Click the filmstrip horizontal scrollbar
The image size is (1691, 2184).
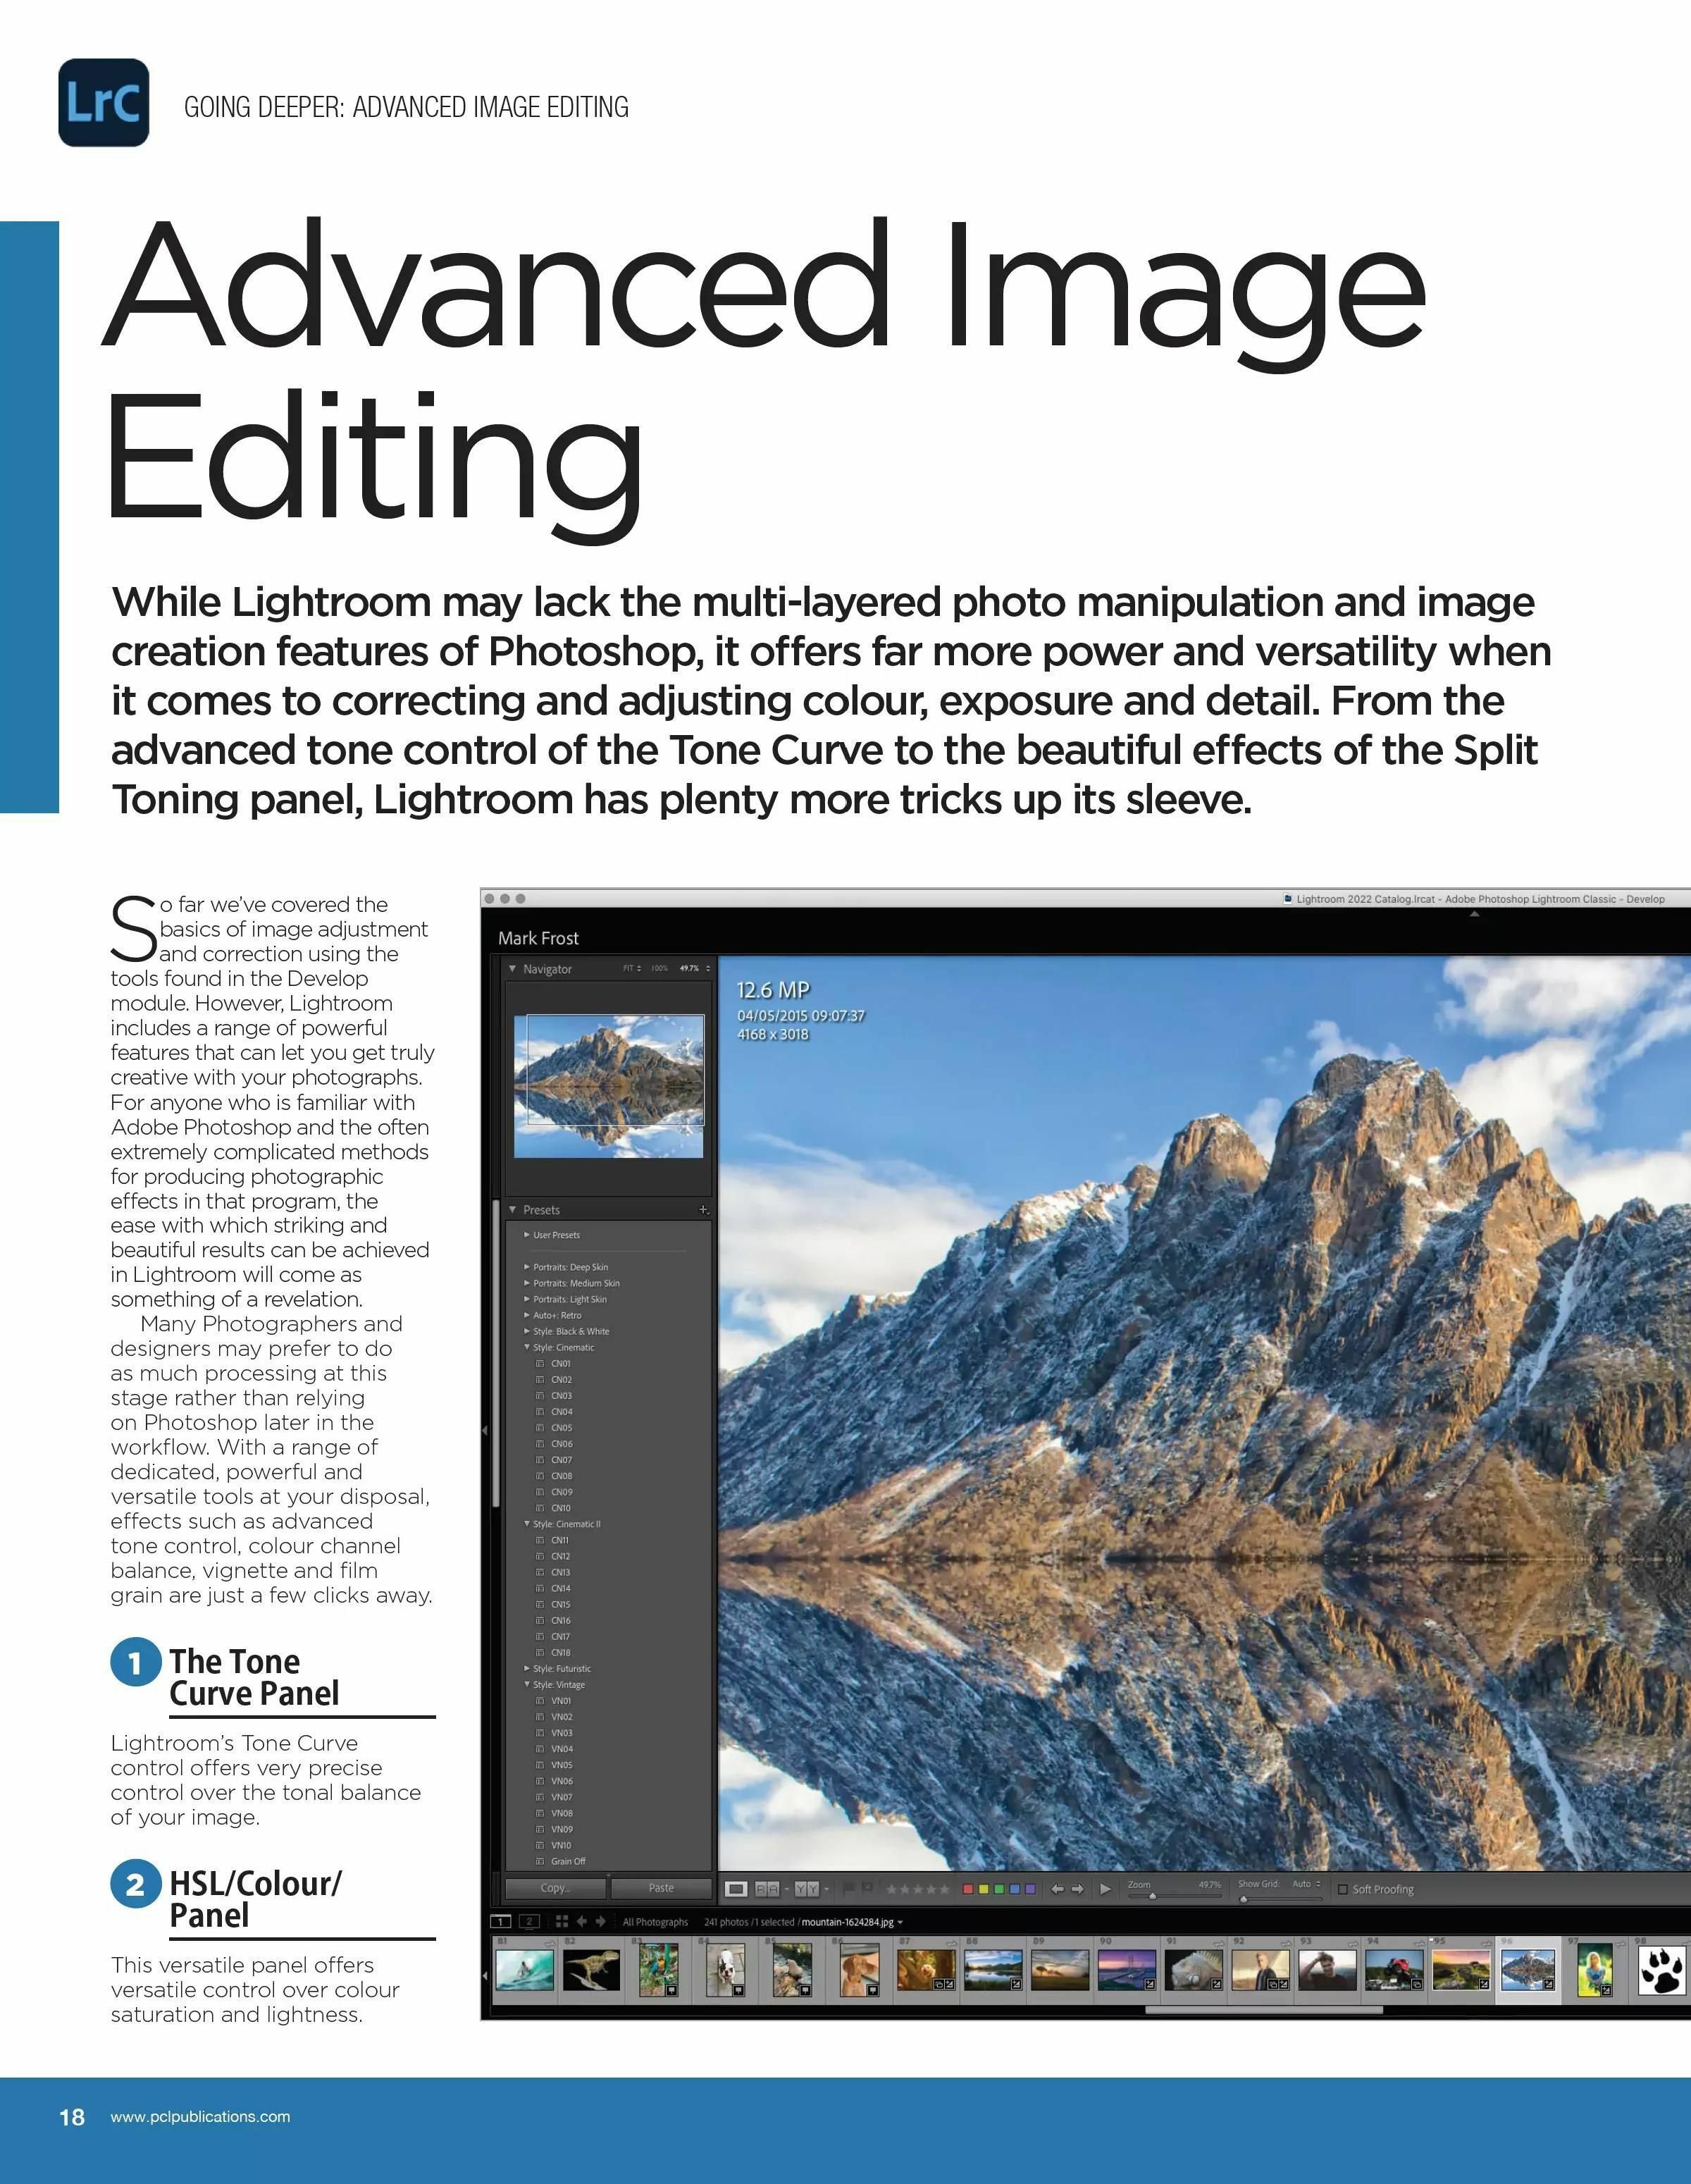pyautogui.click(x=1264, y=2009)
